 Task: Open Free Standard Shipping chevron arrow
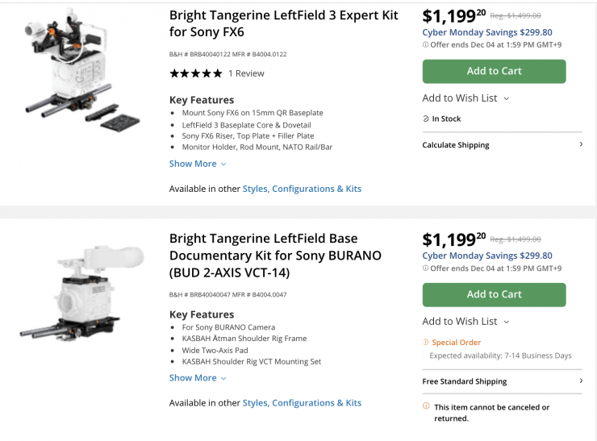tap(581, 381)
